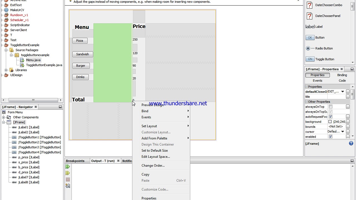Open the Add From Palette submenu

[x=161, y=138]
